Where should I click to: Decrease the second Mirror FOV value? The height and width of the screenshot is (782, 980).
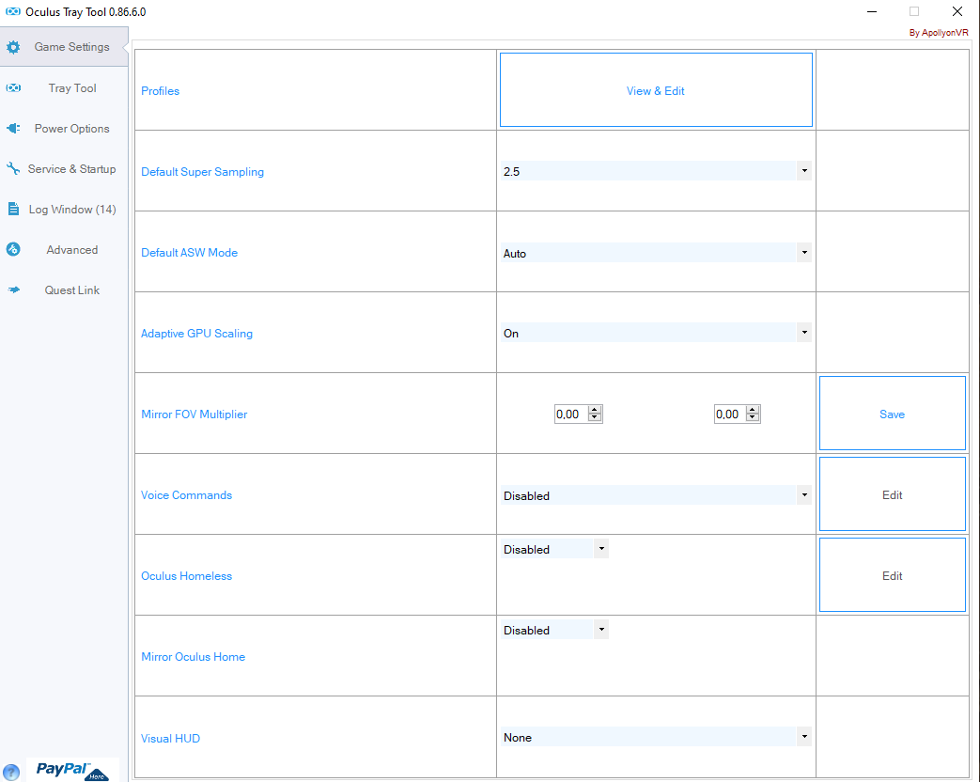point(754,417)
